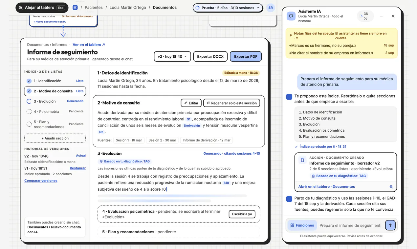
Task: Click the zoom-out magnifier icon in Alejar al tablero
Action: (x=21, y=8)
